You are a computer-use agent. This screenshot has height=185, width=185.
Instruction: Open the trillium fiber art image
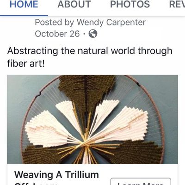tap(92, 119)
